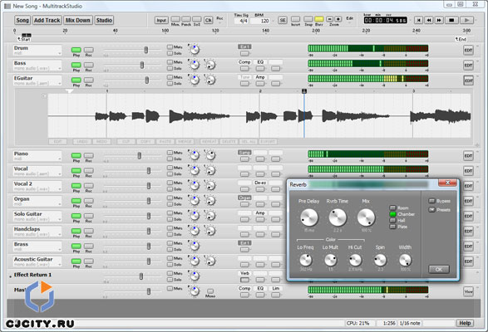Open the Studio menu

[x=104, y=20]
